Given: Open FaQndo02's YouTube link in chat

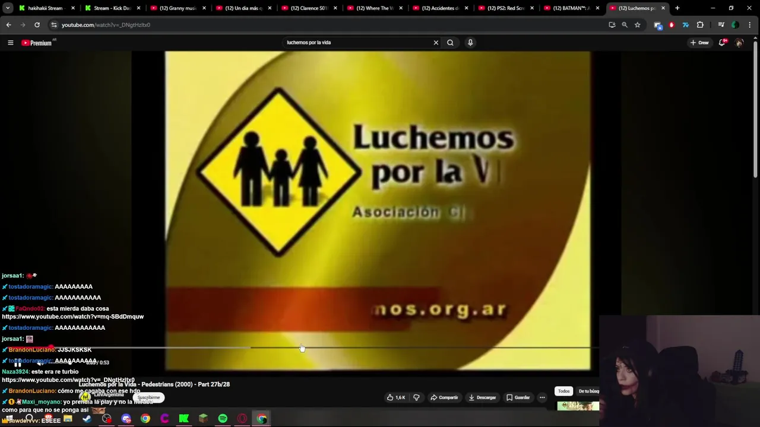Looking at the screenshot, I should coord(72,317).
